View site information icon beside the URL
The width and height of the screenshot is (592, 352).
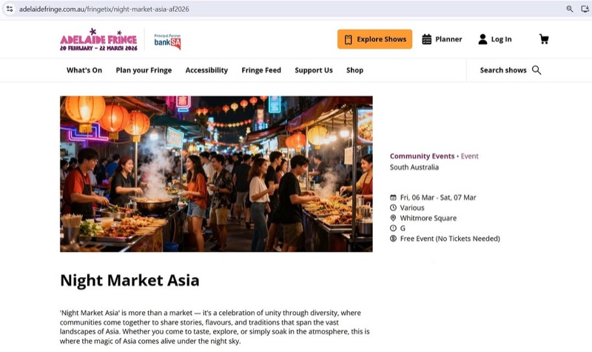pyautogui.click(x=9, y=8)
